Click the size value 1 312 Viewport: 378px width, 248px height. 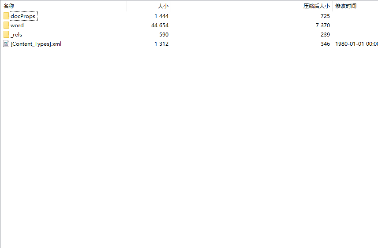[x=161, y=44]
